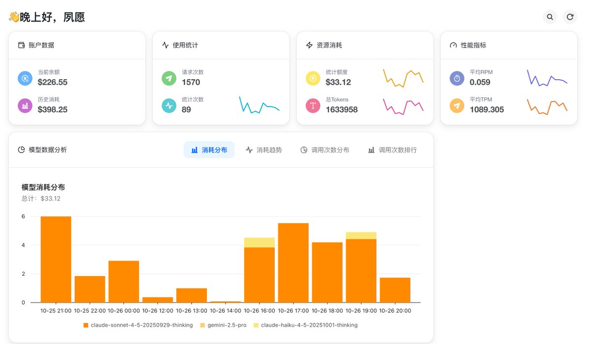Screen dimensions: 591x344
Task: Open the 消耗分布 tab
Action: pyautogui.click(x=209, y=150)
